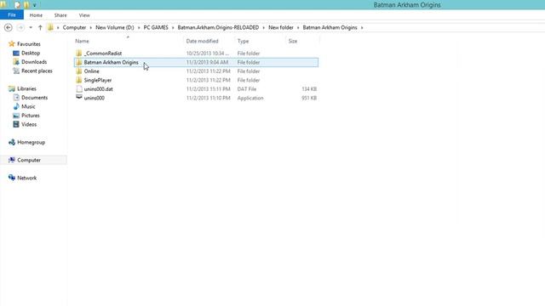Click the unins000.dat file name
Screen dimensions: 545x306
[x=99, y=89]
